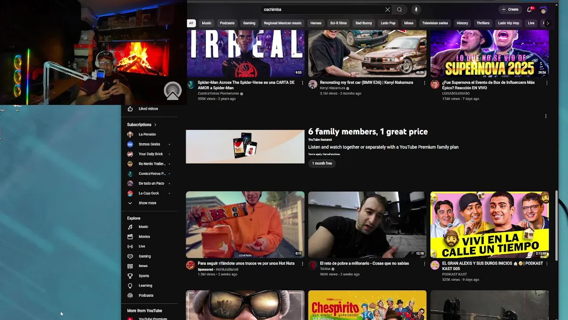Open the Re Nerdo Trailer channel
Viewport: 568px width, 320px height.
[151, 164]
